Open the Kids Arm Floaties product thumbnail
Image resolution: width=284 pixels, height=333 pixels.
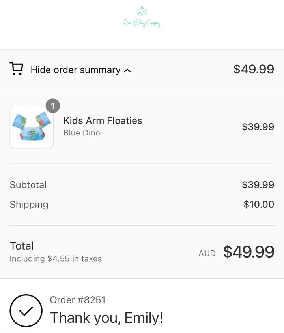(32, 127)
